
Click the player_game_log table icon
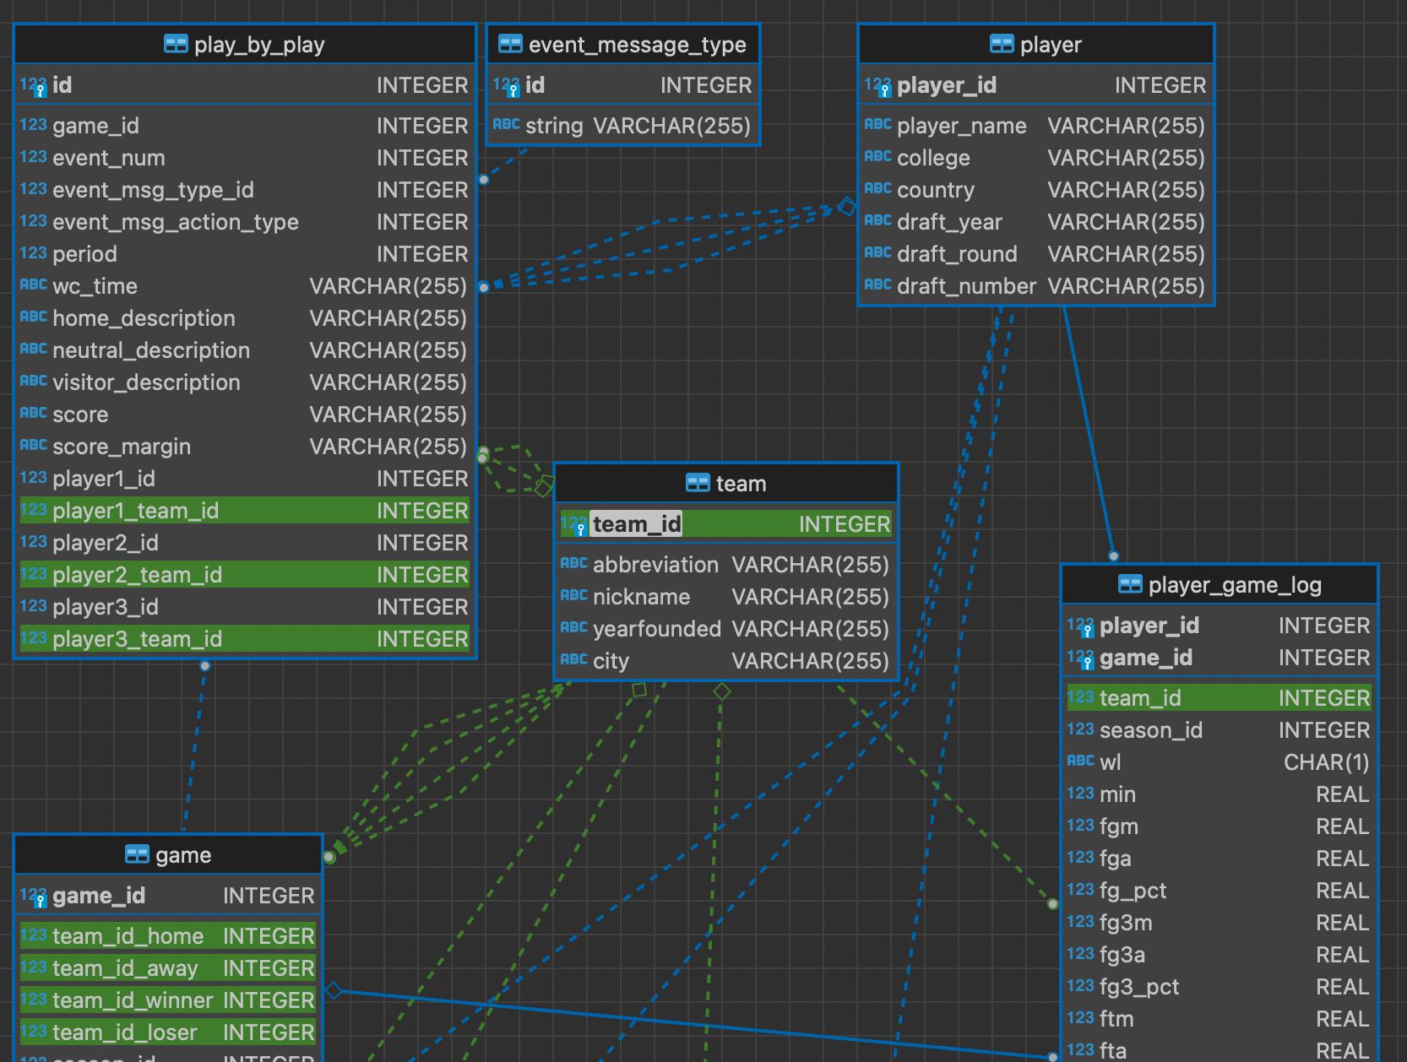[1130, 584]
